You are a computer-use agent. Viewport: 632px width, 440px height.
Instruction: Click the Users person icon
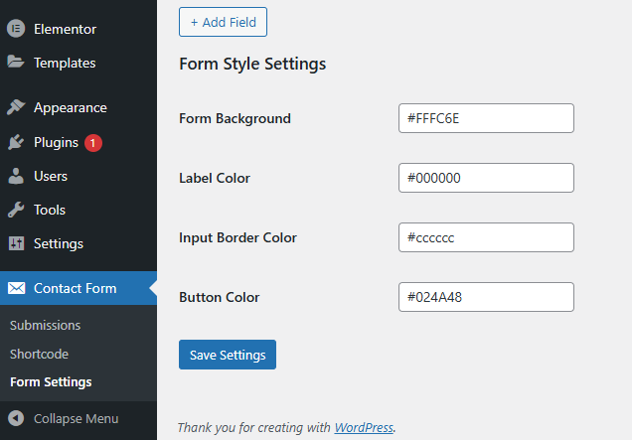[16, 176]
